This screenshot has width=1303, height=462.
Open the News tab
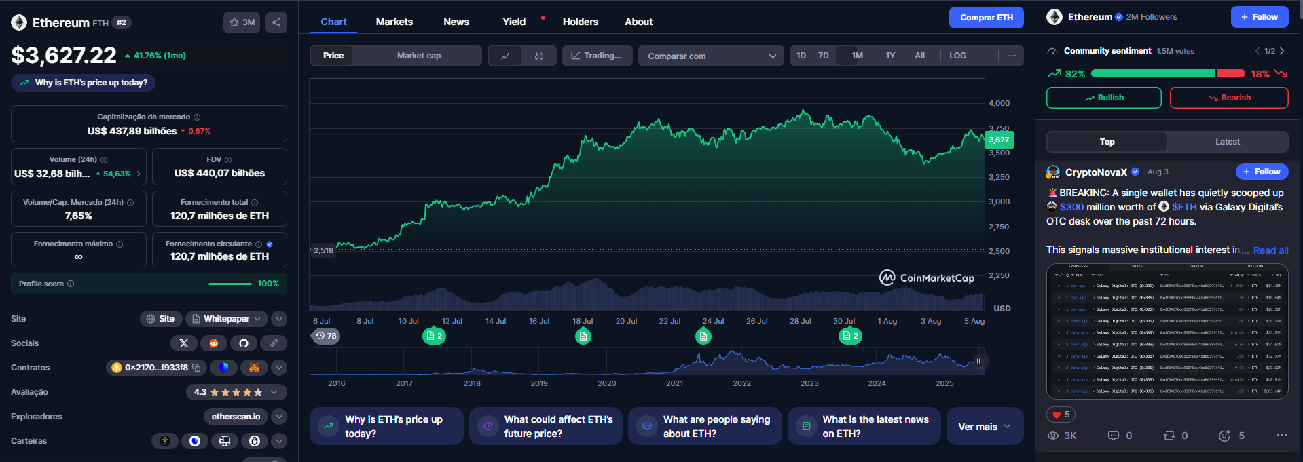coord(456,22)
